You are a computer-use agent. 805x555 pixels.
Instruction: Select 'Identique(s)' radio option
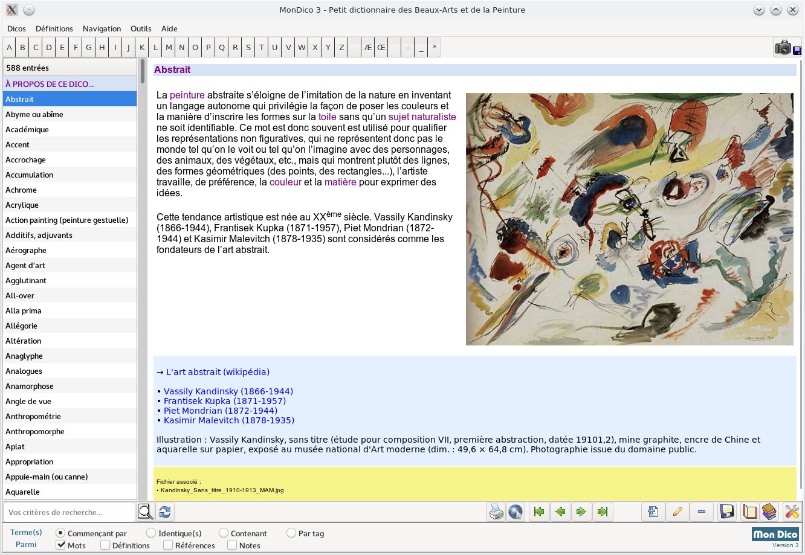click(x=174, y=533)
